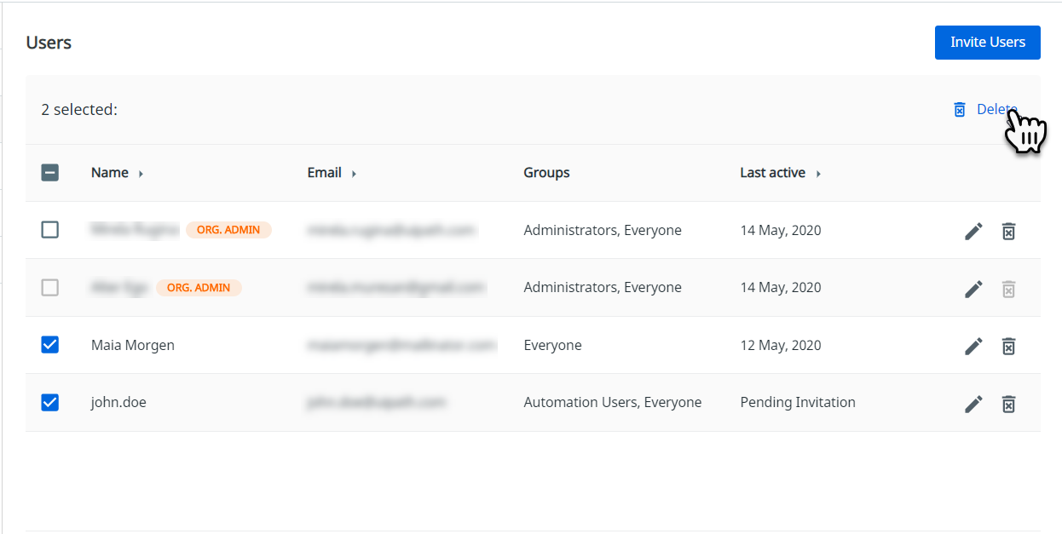Edit the second ORG. ADMIN user pencil icon
Image resolution: width=1062 pixels, height=534 pixels.
tap(973, 289)
